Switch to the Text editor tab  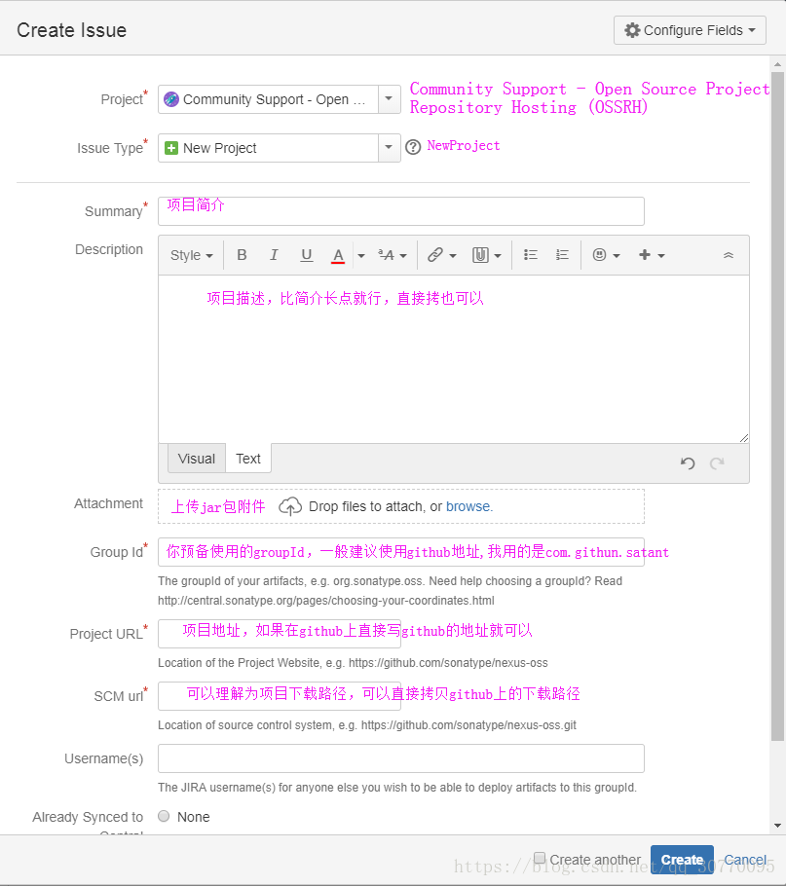pos(248,459)
